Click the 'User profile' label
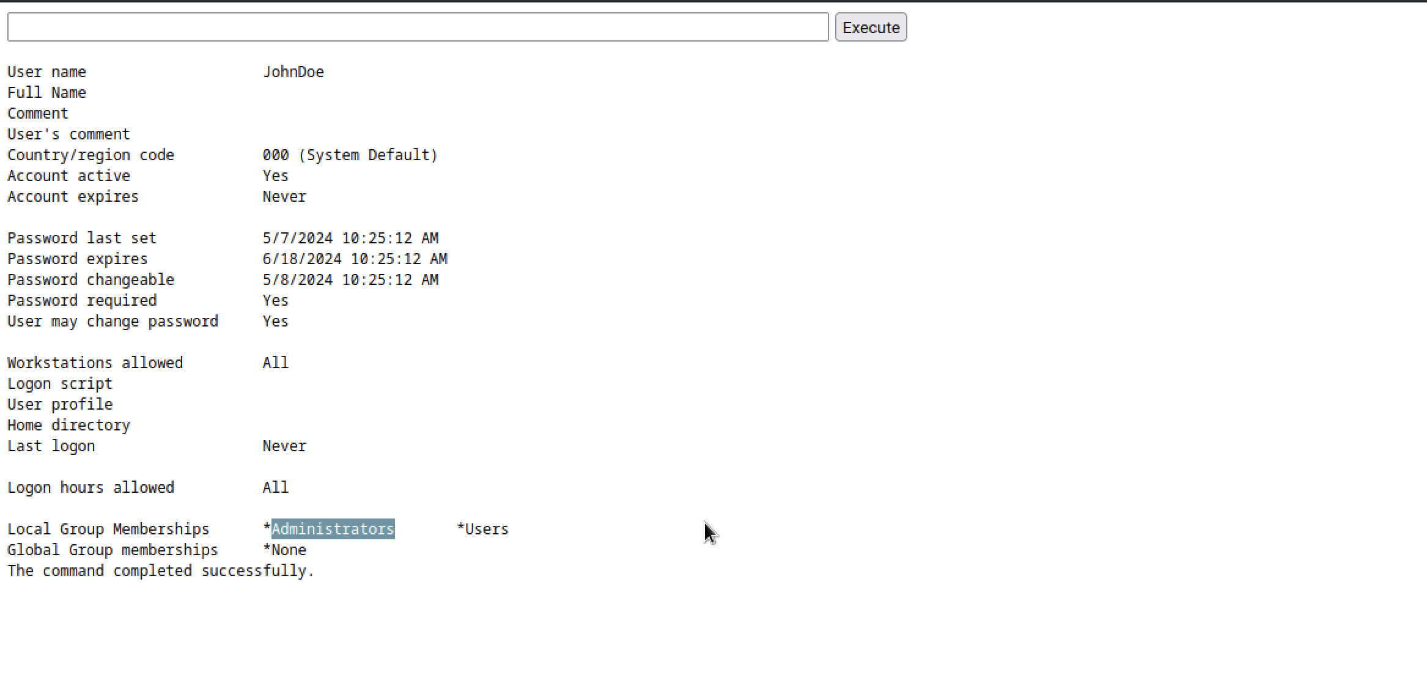Image resolution: width=1427 pixels, height=675 pixels. tap(60, 404)
